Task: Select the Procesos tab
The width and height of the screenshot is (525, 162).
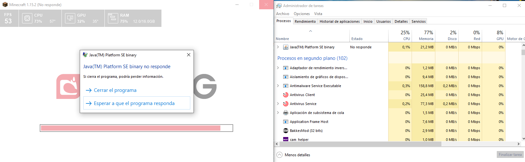Action: coord(283,21)
